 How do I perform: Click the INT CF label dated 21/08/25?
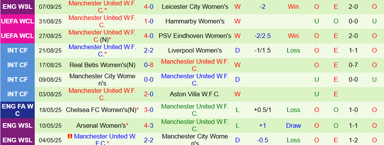[x=17, y=51]
